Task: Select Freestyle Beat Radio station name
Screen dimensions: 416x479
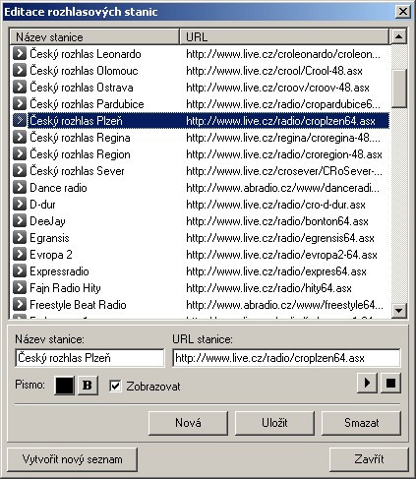Action: click(78, 305)
